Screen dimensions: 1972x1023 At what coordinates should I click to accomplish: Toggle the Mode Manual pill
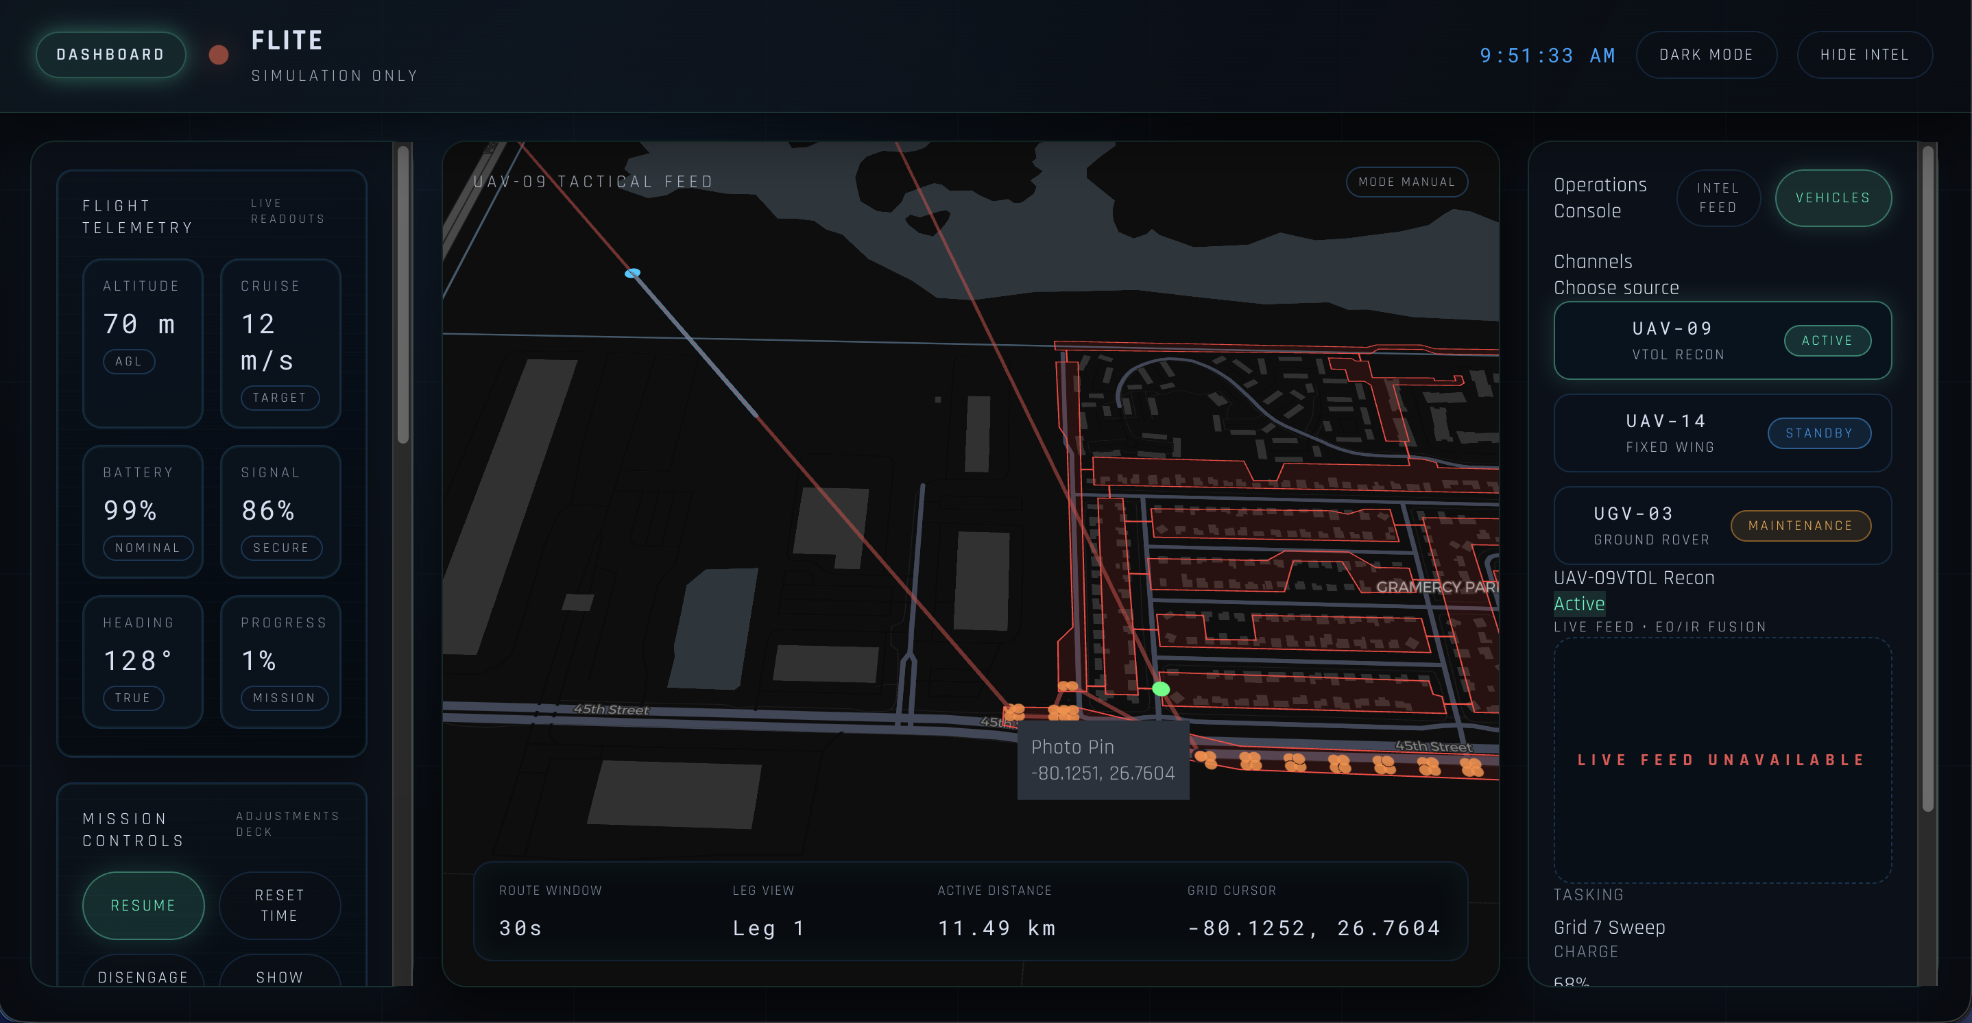click(x=1406, y=182)
